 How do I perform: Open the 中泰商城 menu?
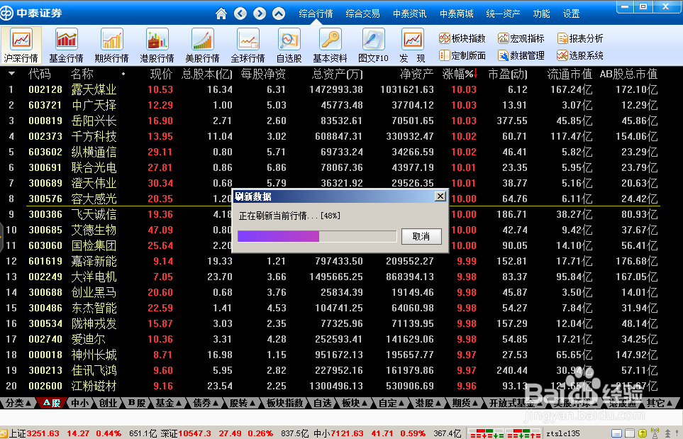pyautogui.click(x=457, y=14)
